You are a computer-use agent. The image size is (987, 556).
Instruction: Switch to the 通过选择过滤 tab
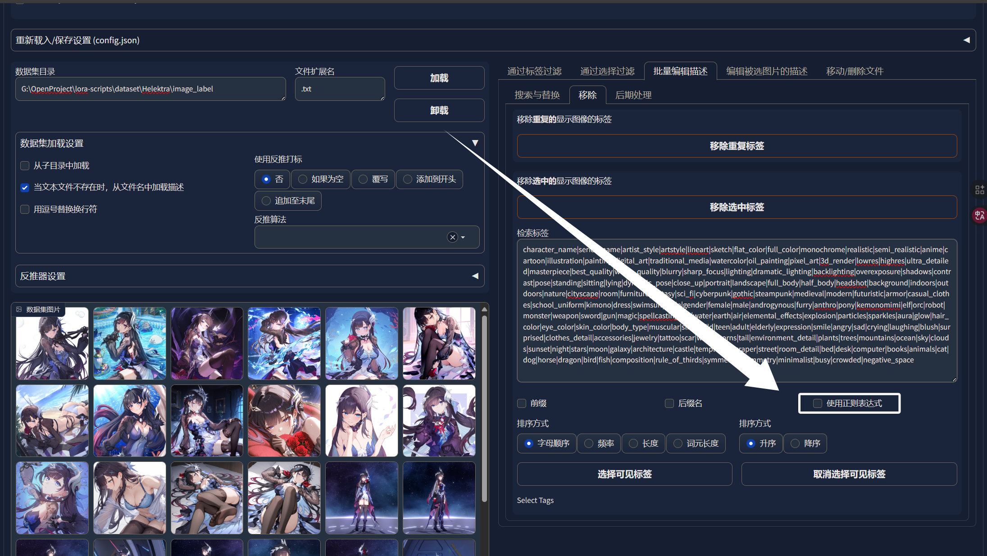(x=607, y=71)
